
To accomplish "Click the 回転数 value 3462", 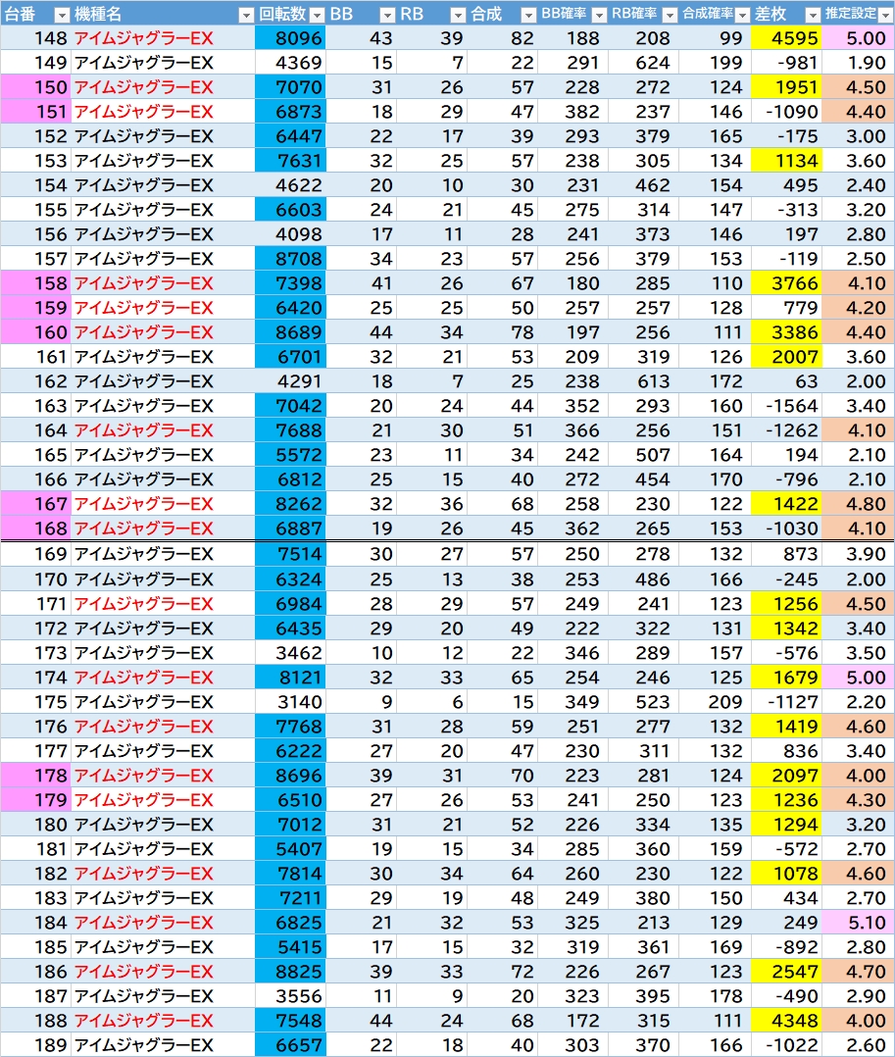I will coord(290,653).
